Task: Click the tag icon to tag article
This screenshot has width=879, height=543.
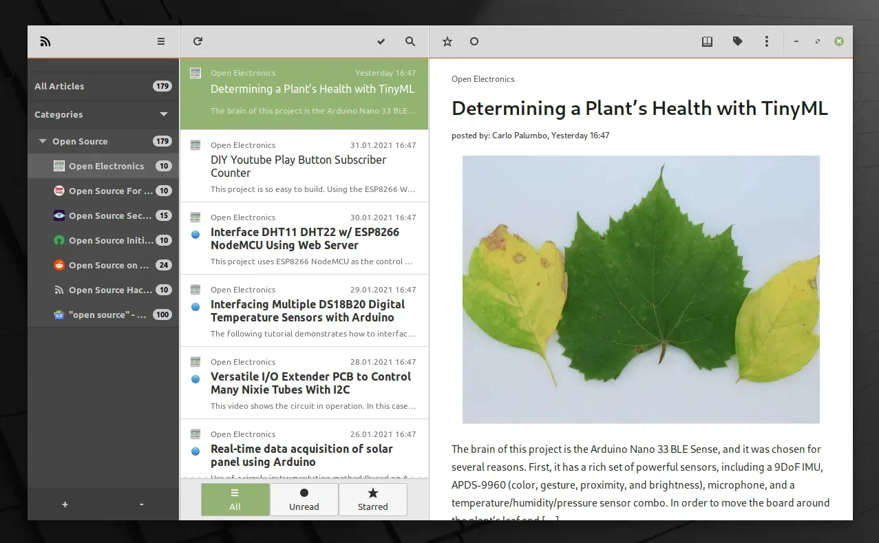Action: (x=738, y=41)
